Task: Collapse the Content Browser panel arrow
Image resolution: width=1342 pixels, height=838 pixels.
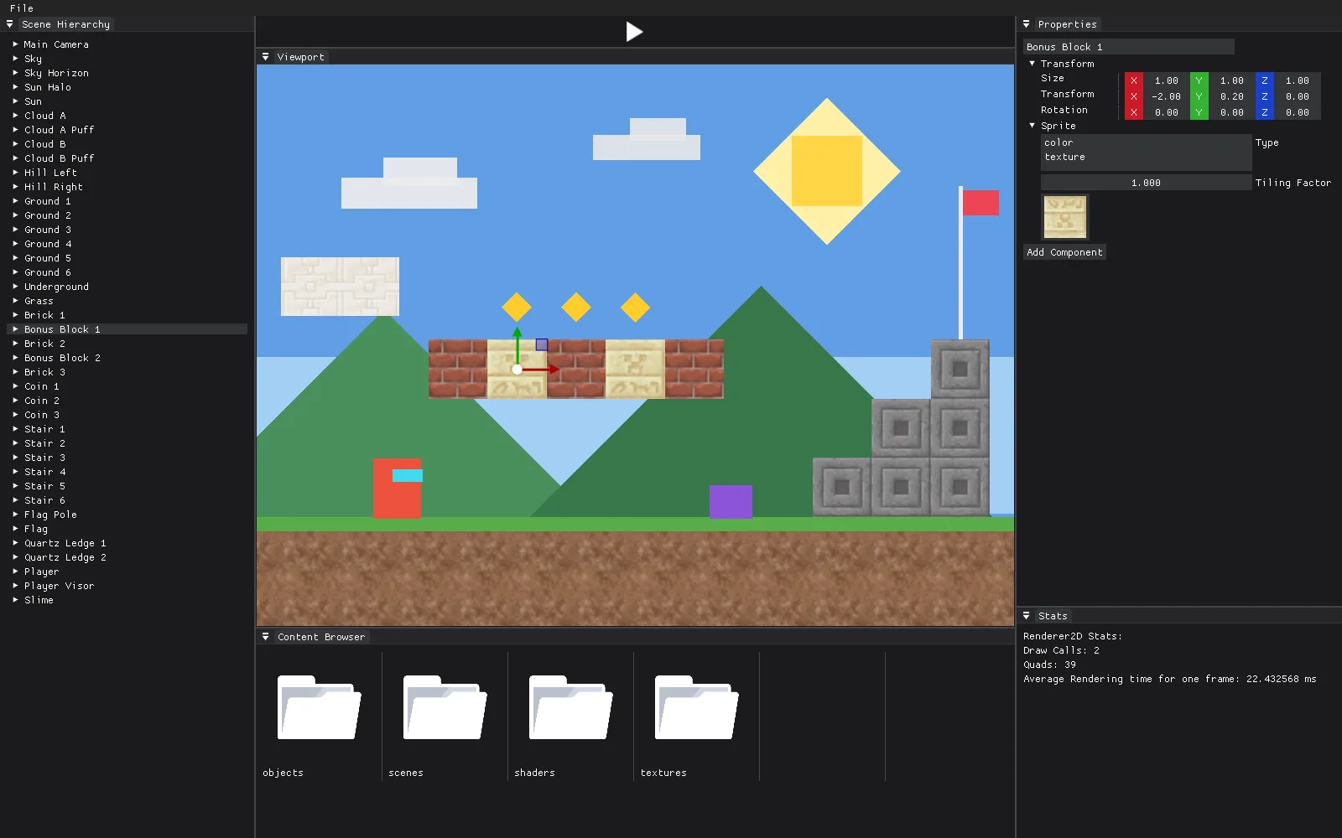Action: pyautogui.click(x=266, y=637)
